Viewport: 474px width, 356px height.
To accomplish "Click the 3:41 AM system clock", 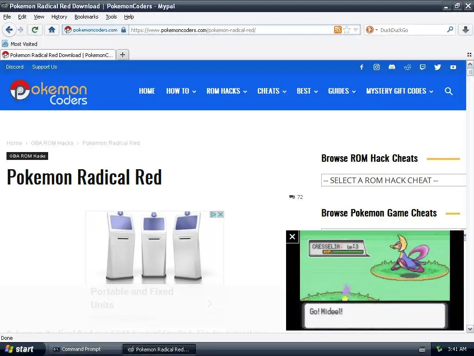I will [457, 349].
